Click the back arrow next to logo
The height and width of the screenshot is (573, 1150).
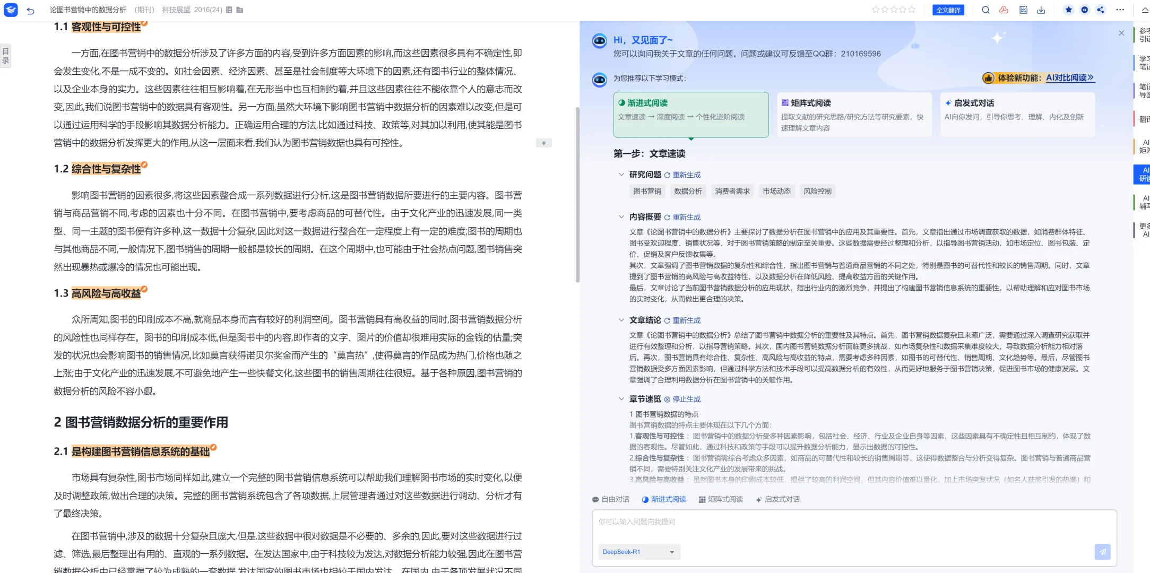pyautogui.click(x=30, y=10)
